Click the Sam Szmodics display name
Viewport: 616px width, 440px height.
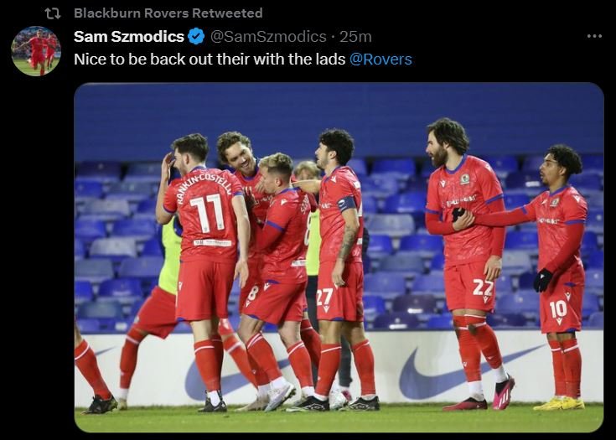pos(129,37)
